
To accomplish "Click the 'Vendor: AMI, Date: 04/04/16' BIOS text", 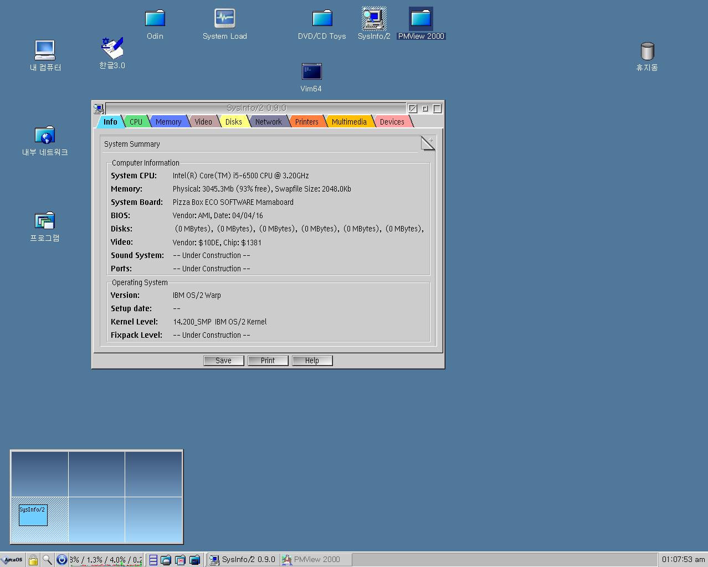I will pyautogui.click(x=218, y=215).
